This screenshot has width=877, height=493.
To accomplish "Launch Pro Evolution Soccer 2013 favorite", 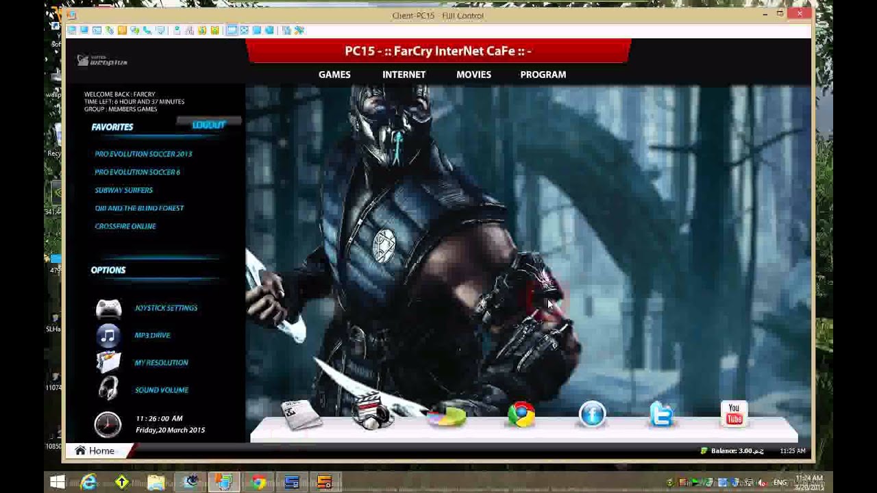I will click(x=143, y=154).
